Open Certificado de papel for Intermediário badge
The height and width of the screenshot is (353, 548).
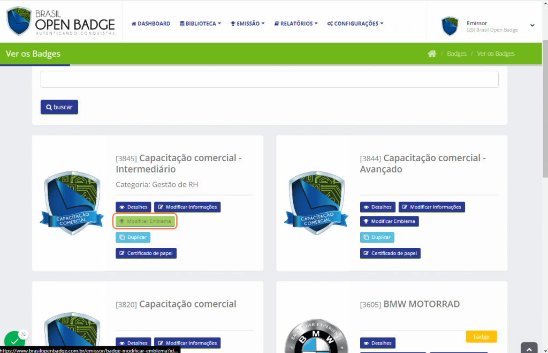pyautogui.click(x=146, y=253)
